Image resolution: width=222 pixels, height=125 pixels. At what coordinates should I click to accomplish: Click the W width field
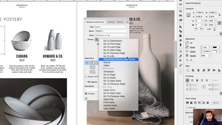click(213, 12)
